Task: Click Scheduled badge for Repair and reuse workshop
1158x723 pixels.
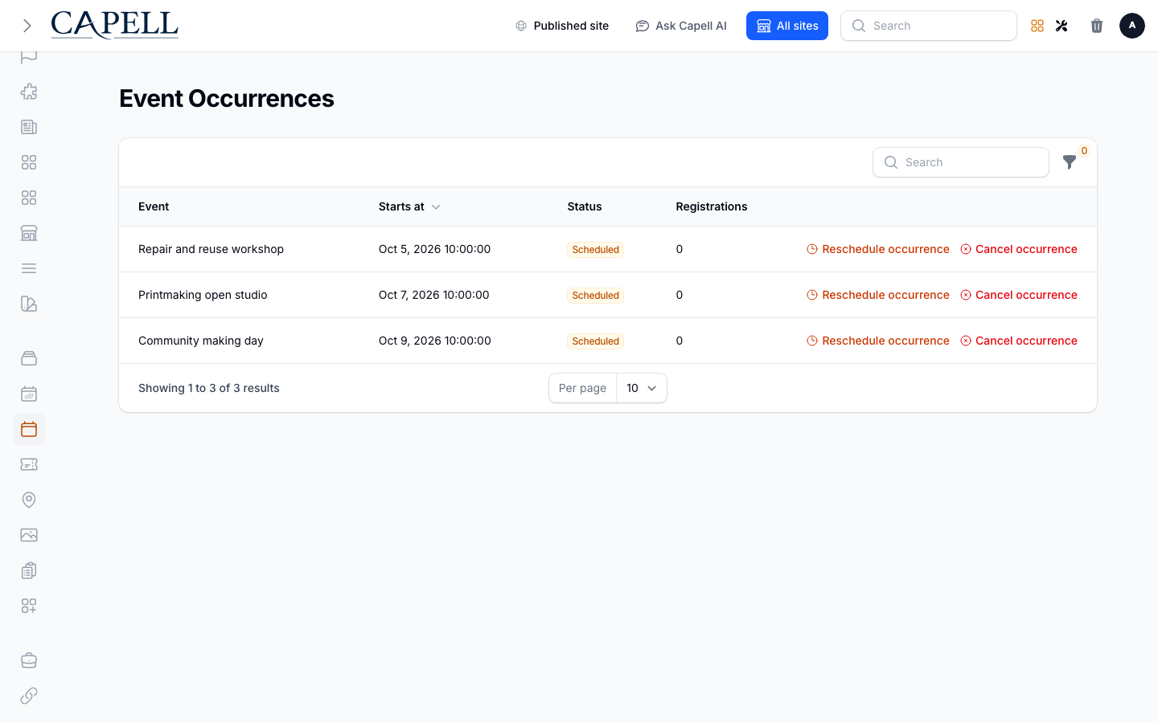Action: (596, 250)
